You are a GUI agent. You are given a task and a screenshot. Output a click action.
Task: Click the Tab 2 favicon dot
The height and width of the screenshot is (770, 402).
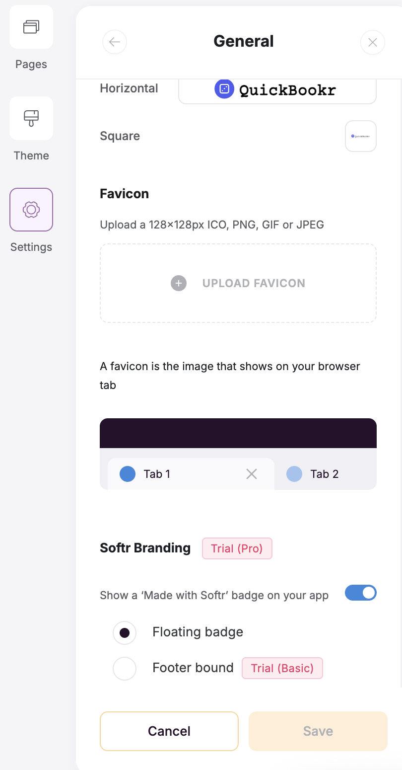294,474
